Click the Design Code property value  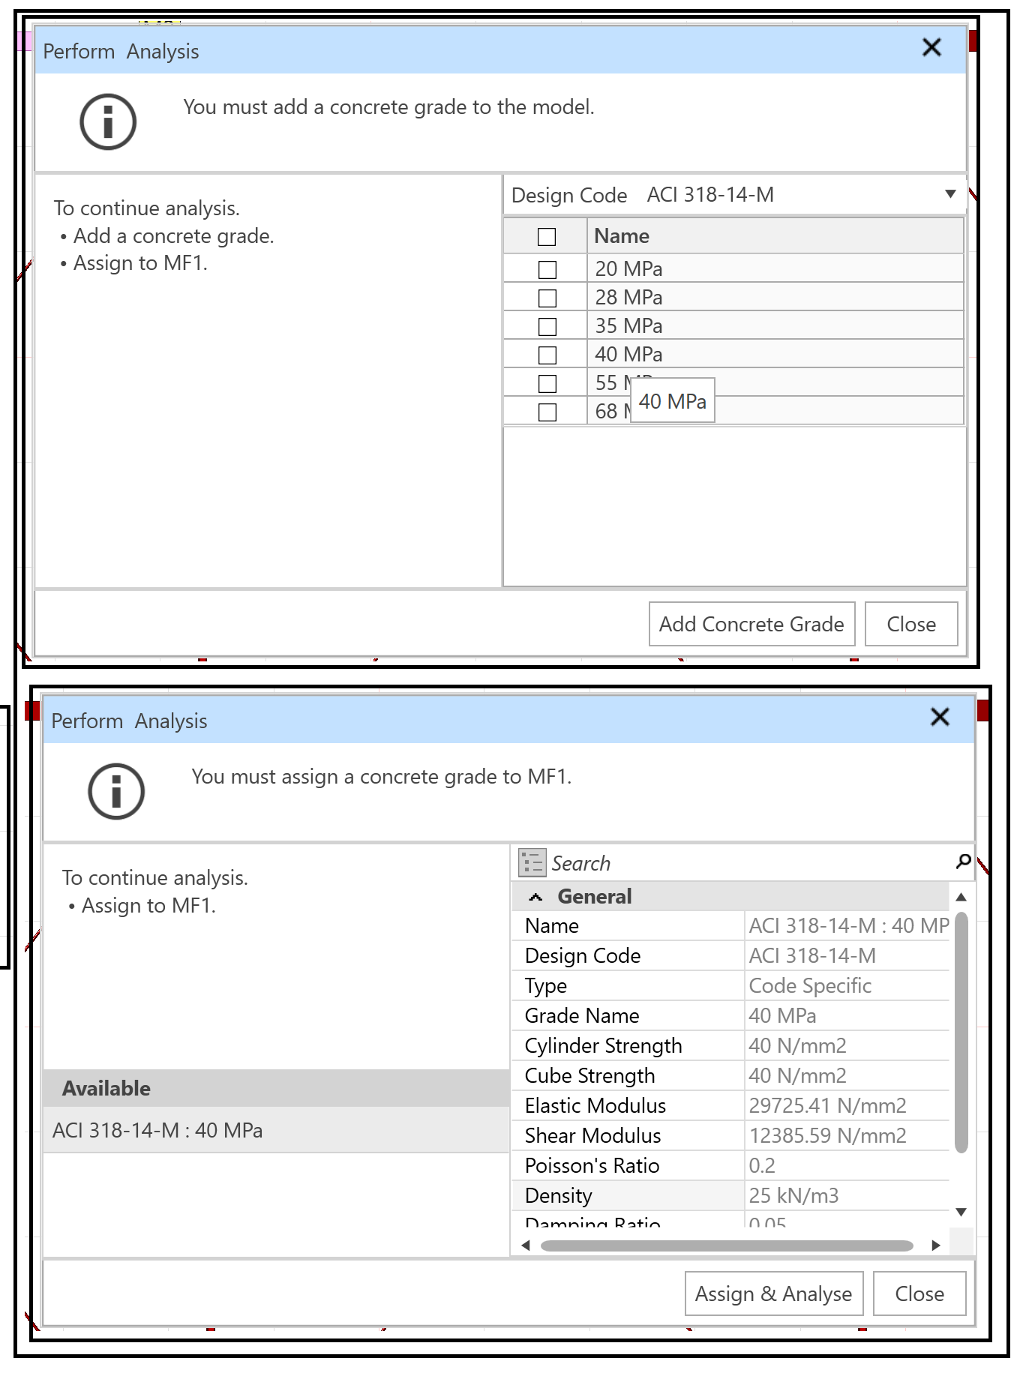[847, 956]
